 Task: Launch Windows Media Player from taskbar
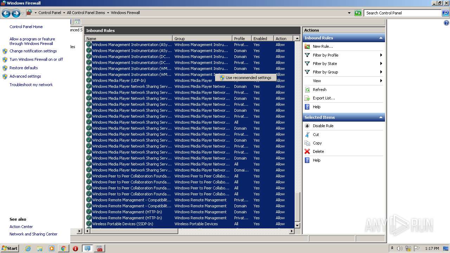tap(52, 248)
